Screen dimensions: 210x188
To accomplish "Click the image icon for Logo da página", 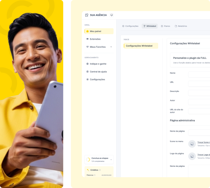I will (192, 156).
